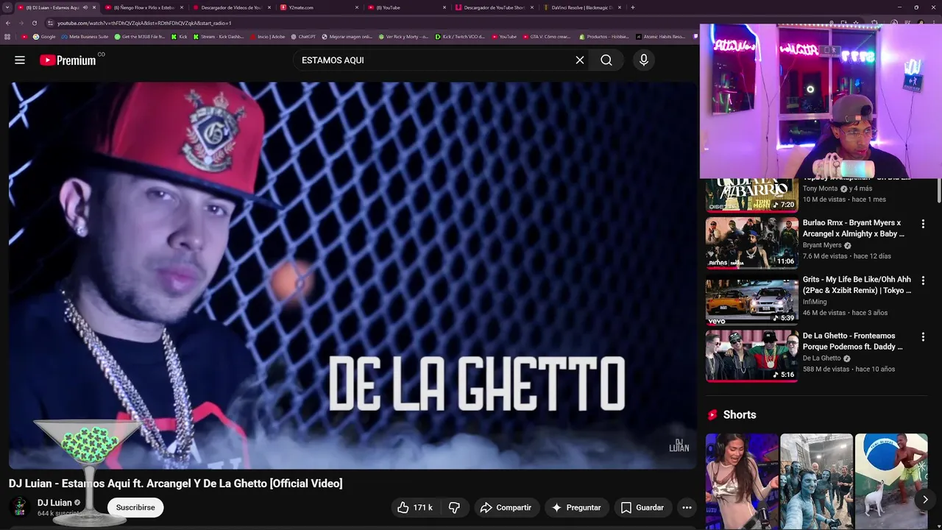942x530 pixels.
Task: Open the tab search dropdown arrow
Action: coord(7,7)
